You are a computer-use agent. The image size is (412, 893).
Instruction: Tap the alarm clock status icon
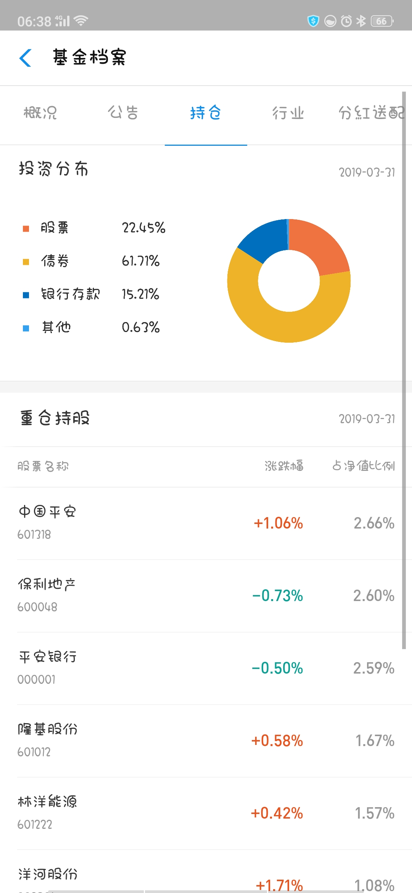pos(346,21)
